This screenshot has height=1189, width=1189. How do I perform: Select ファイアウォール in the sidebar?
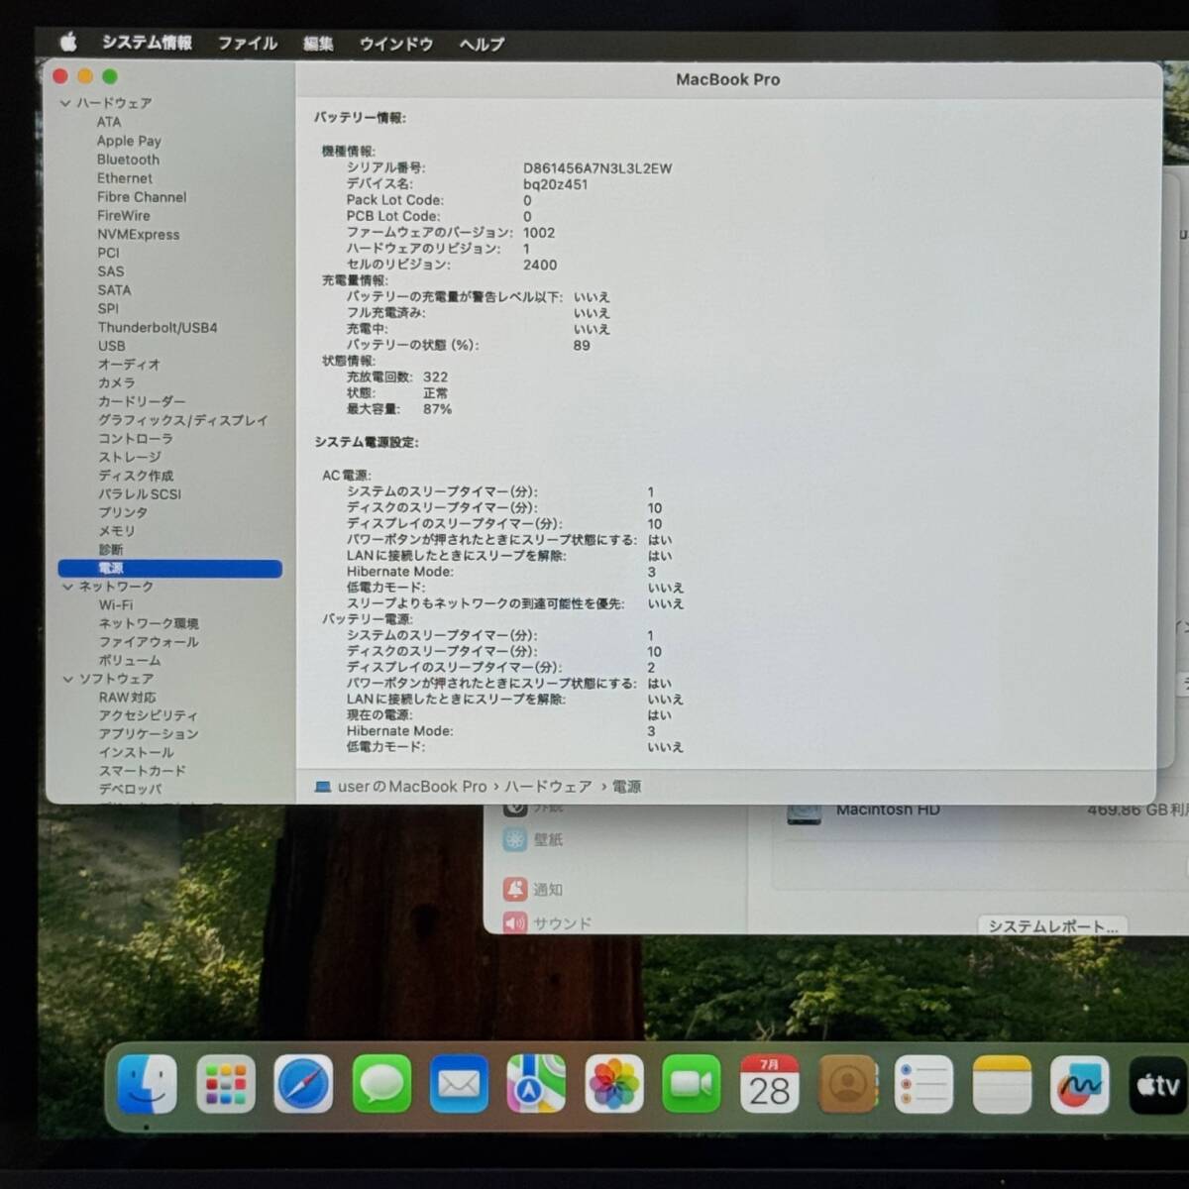(x=149, y=642)
